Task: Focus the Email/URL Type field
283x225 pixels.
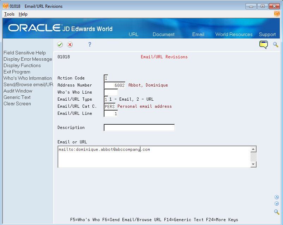Action: [106, 99]
